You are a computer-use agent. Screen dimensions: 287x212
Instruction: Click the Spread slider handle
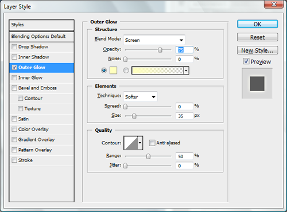(125, 107)
